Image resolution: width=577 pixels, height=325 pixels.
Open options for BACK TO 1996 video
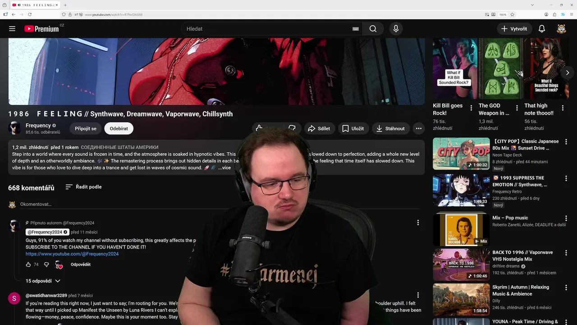tap(566, 253)
